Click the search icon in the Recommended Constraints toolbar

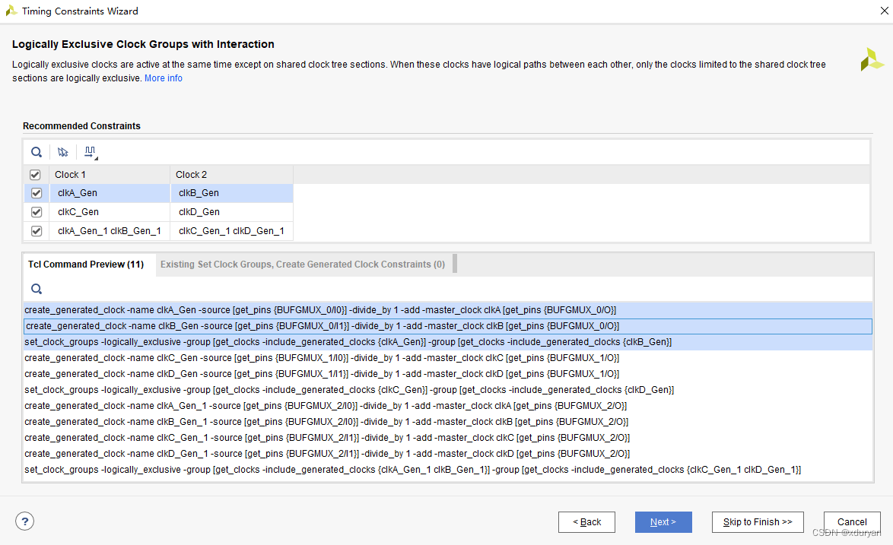[37, 152]
